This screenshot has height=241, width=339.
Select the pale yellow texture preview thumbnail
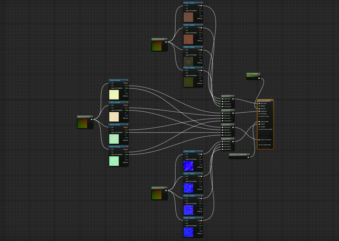tap(114, 95)
